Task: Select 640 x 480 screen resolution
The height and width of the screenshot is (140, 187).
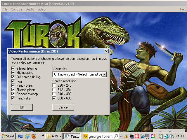Action: (x=54, y=94)
